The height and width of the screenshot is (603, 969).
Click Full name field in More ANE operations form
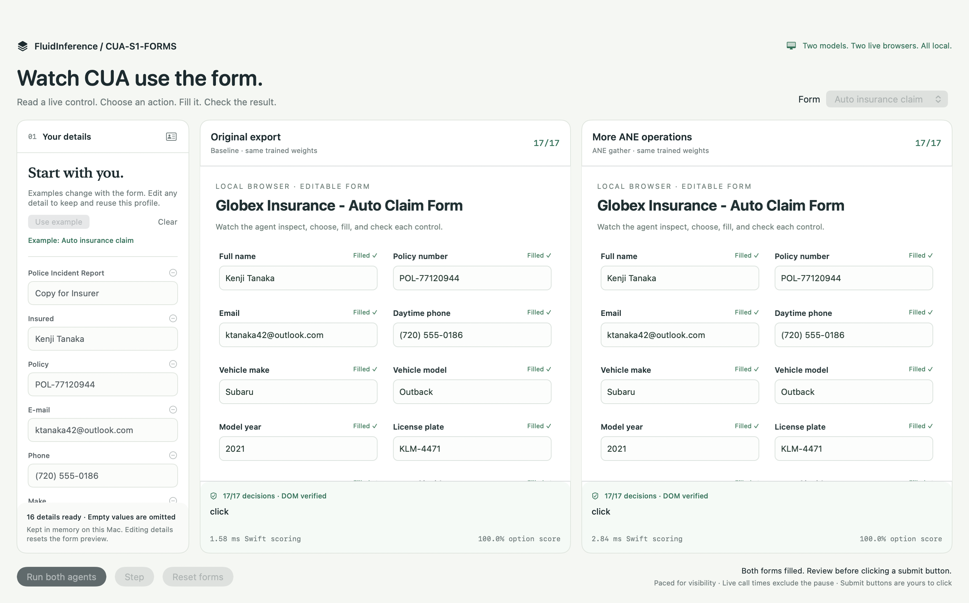point(680,278)
